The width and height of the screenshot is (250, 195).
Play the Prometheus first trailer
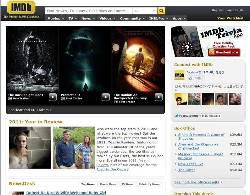click(x=106, y=97)
